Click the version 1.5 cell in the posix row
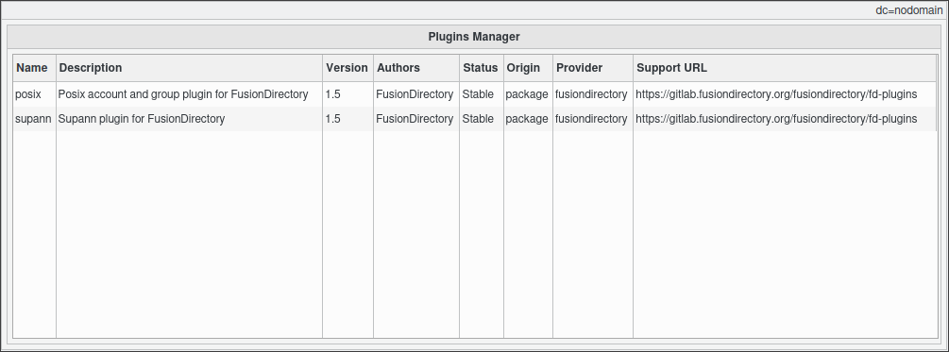The image size is (949, 352). click(347, 94)
